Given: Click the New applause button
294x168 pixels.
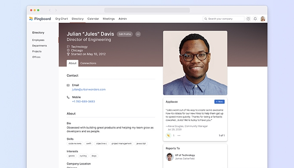Looking at the screenshot, I should point(219,102).
